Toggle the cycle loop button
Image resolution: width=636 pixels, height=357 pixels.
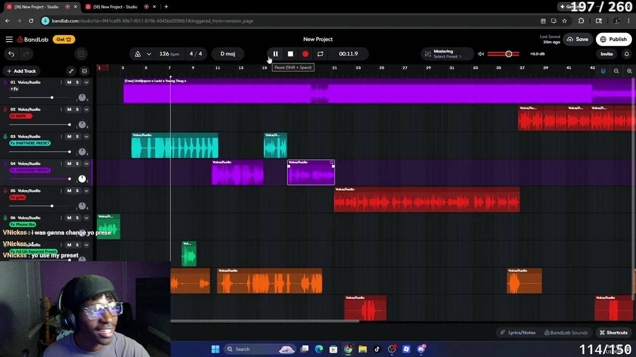coord(320,54)
